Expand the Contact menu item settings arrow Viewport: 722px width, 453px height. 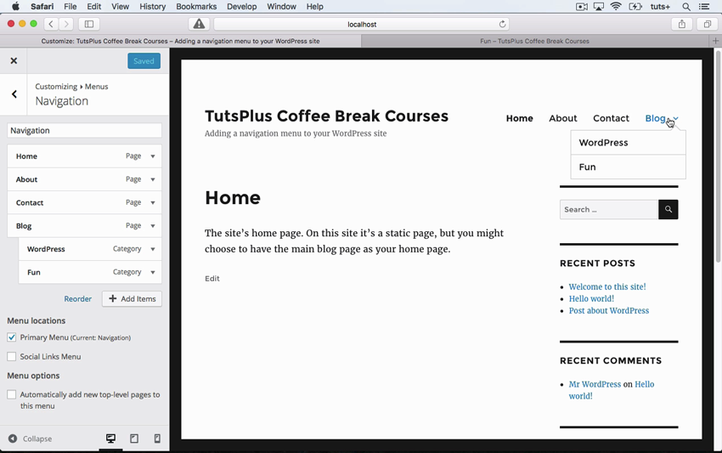tap(153, 202)
